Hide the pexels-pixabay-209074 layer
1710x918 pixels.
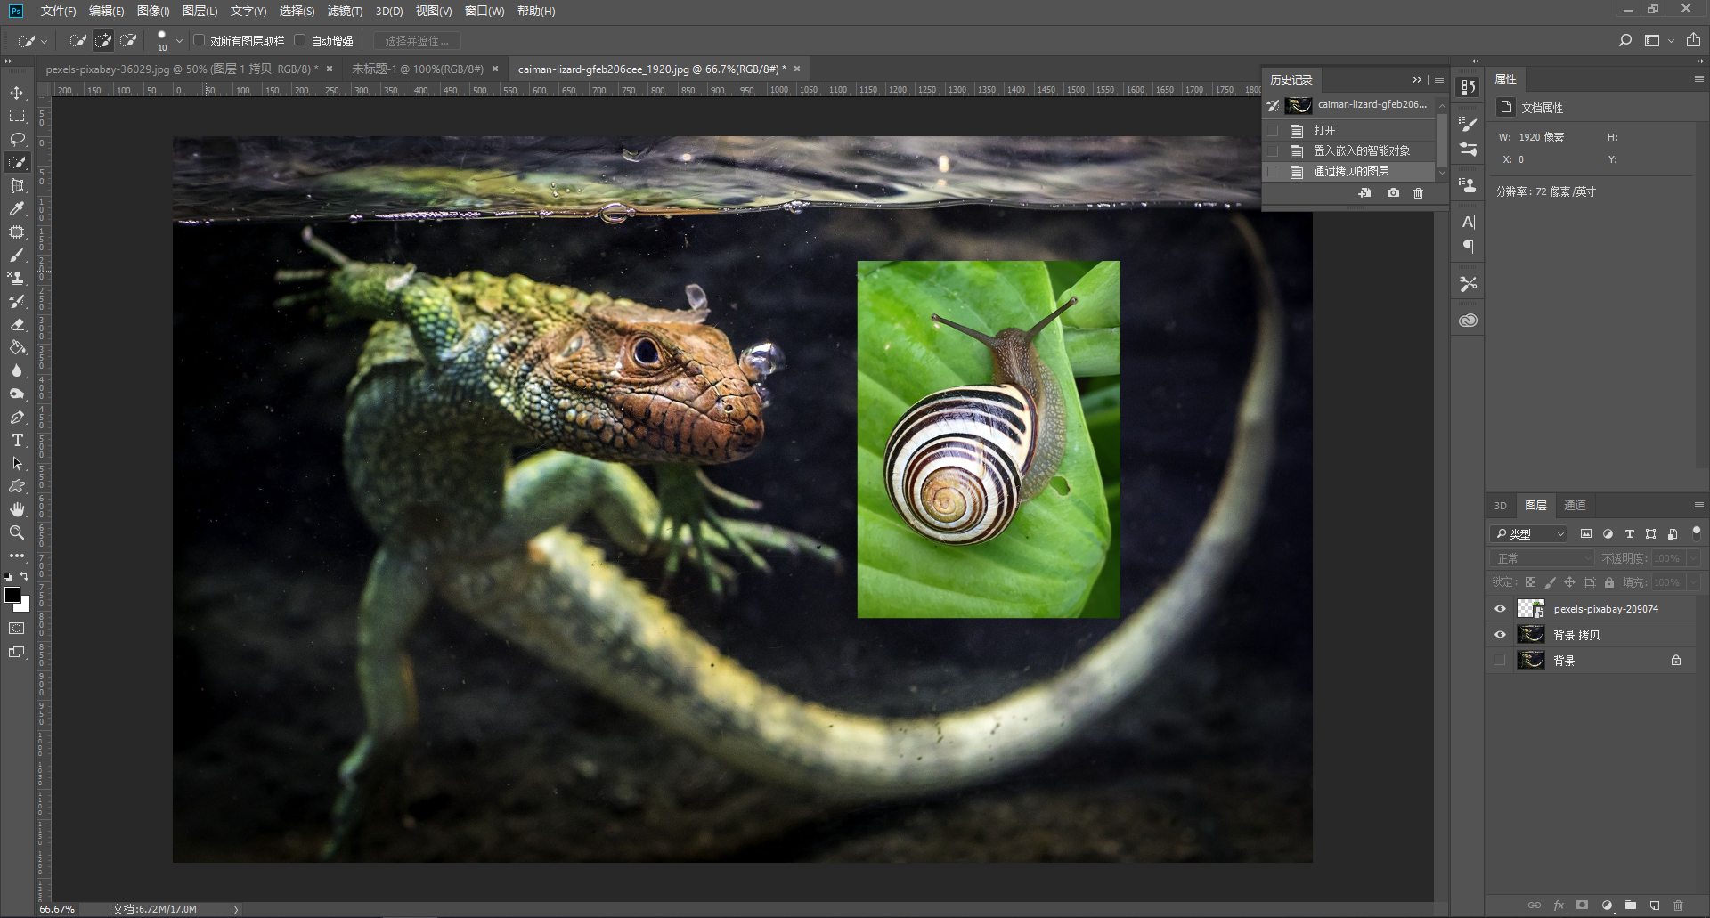1500,609
